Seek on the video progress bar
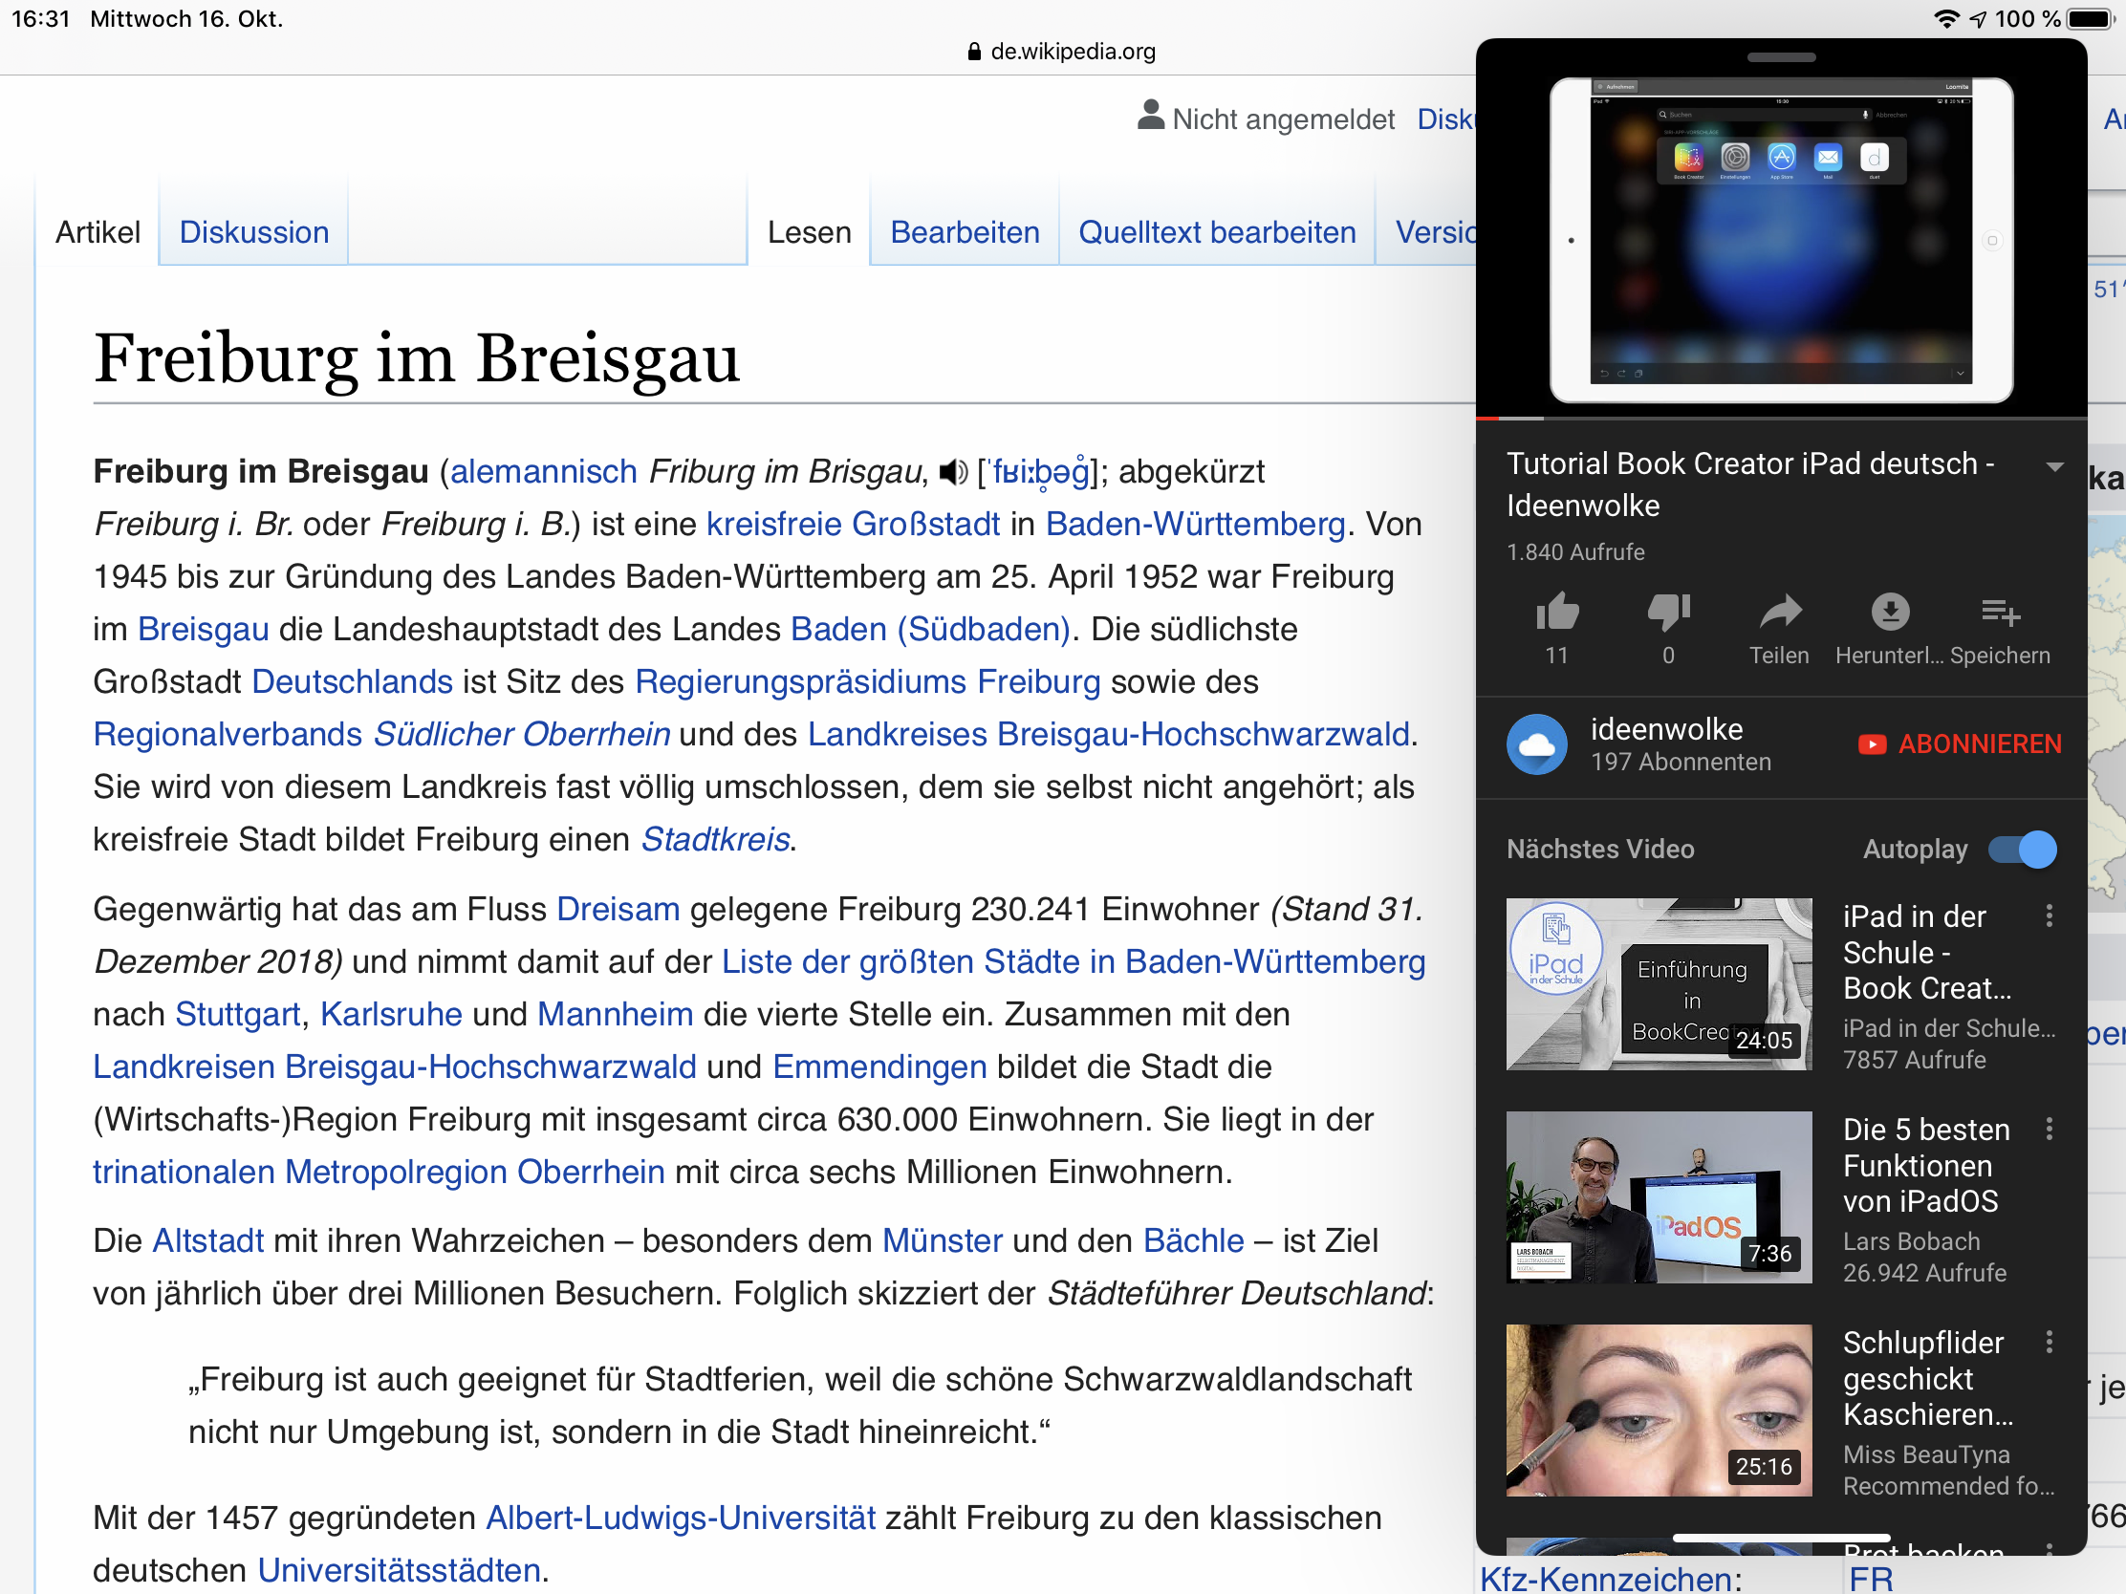2126x1594 pixels. (x=1781, y=419)
